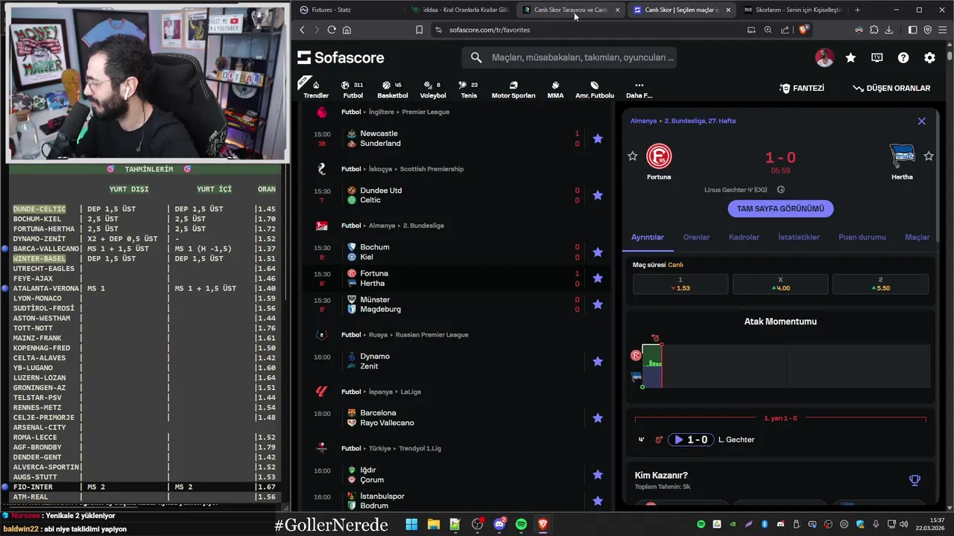Open a new browser tab

[x=857, y=10]
